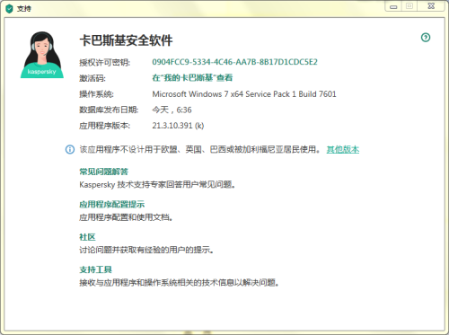The image size is (449, 335).
Task: Click description Kaspersky 技术支持专家回答用户常见问题
Action: (157, 185)
